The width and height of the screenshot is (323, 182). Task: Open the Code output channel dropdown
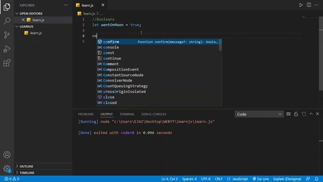259,114
